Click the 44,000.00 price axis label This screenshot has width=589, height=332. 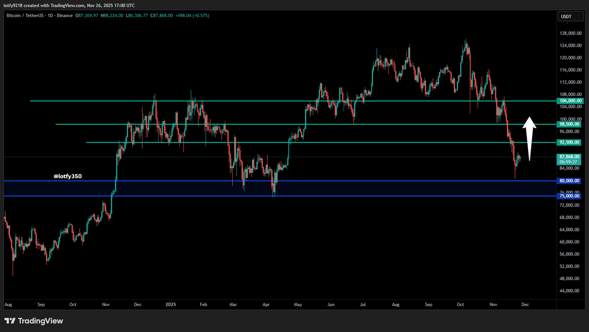[x=570, y=291]
